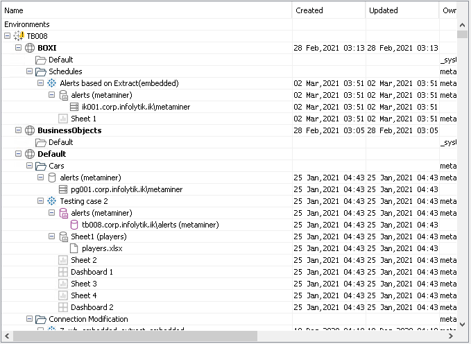Click the horizontal scrollbar right arrow
Image resolution: width=471 pixels, height=344 pixels.
click(x=451, y=336)
